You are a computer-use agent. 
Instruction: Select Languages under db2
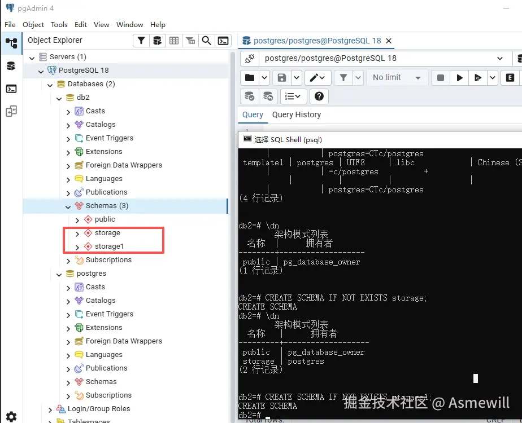104,178
